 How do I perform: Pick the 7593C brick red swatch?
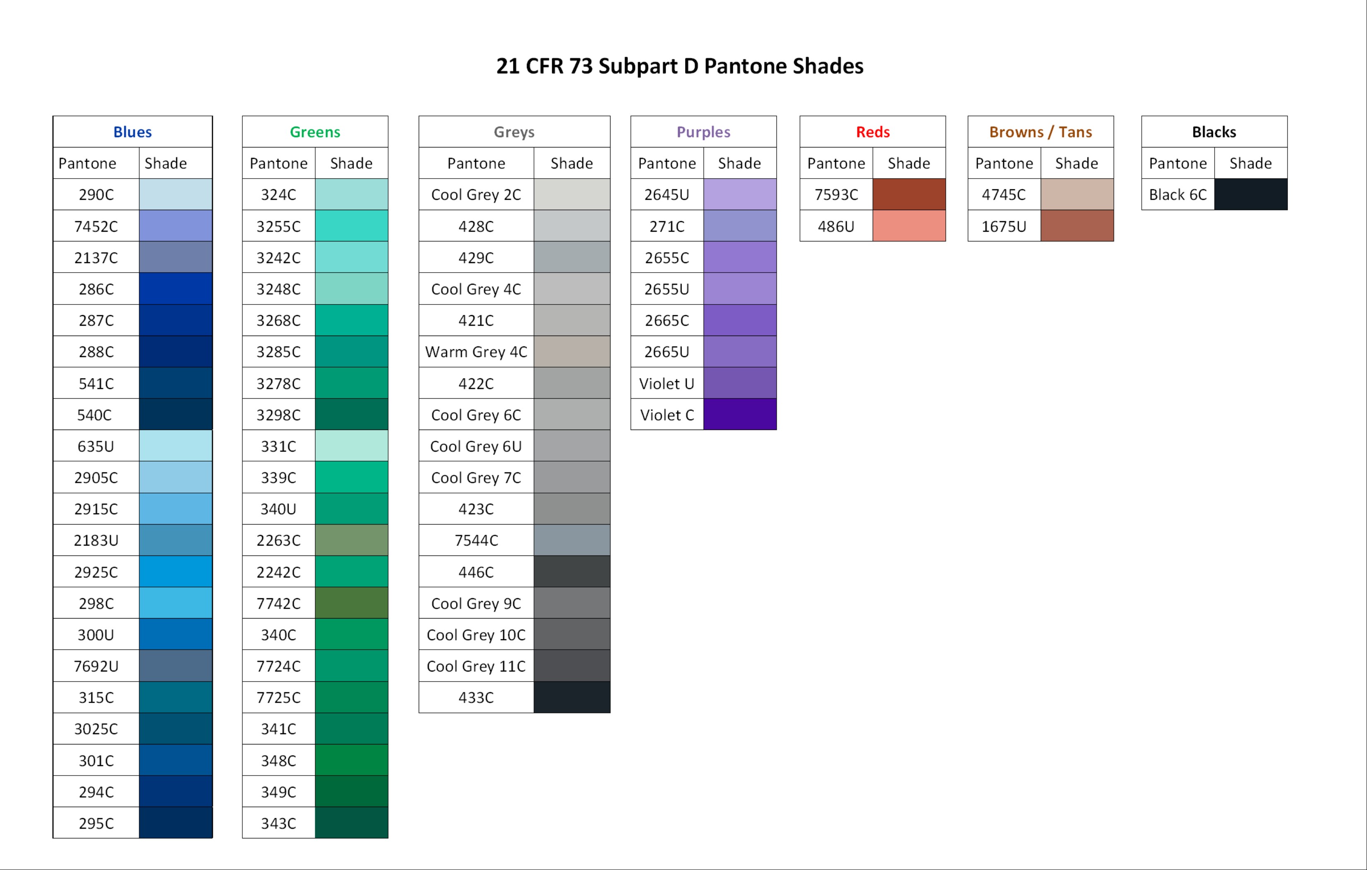(909, 194)
